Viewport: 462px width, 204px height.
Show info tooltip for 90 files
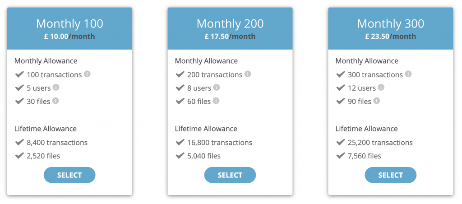click(376, 101)
